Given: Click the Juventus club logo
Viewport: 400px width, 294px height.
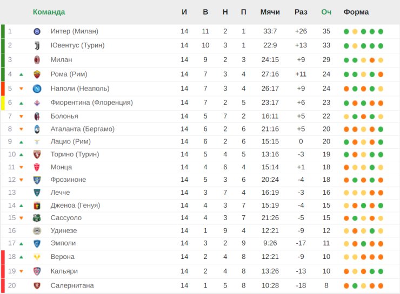Looking at the screenshot, I should [x=37, y=46].
